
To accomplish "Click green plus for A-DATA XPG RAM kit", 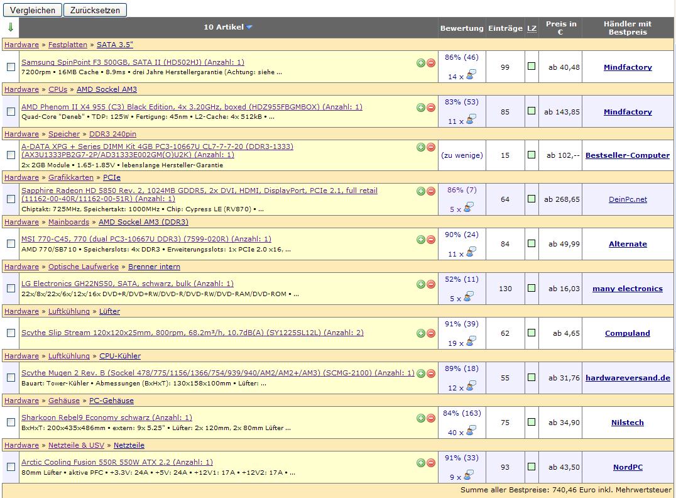I will click(x=421, y=147).
